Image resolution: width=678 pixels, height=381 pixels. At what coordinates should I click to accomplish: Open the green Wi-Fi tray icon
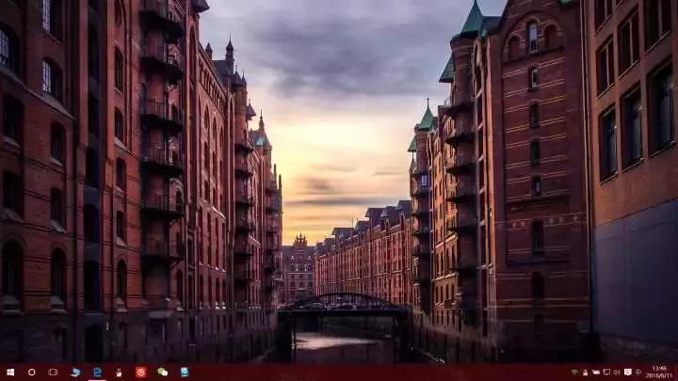point(574,373)
